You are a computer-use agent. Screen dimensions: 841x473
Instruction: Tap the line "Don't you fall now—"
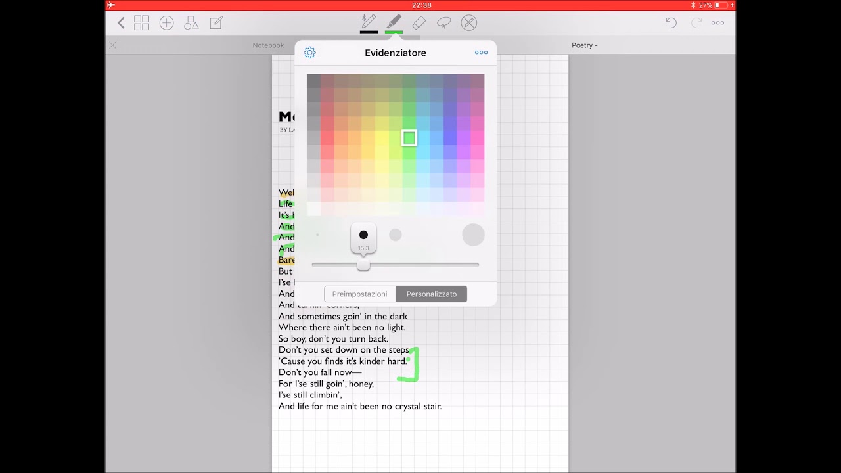coord(320,372)
